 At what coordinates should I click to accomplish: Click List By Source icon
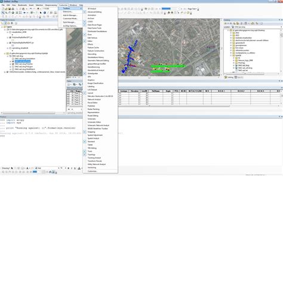(5, 23)
